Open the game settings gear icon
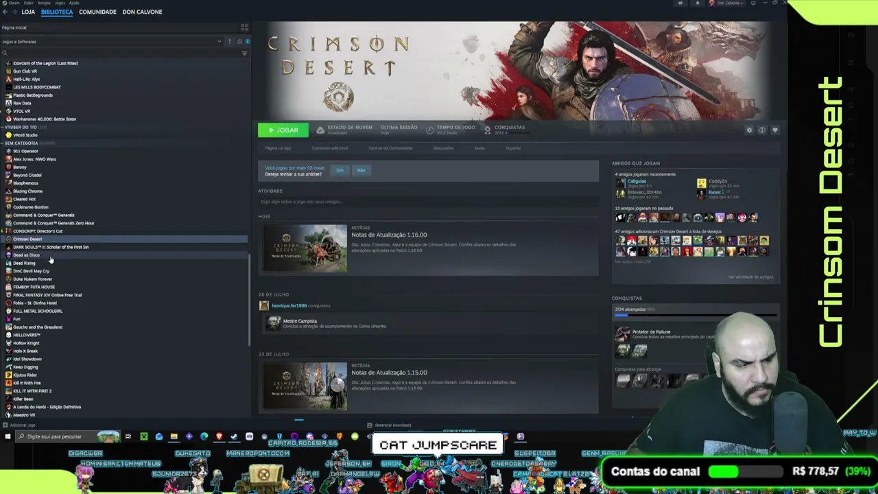The width and height of the screenshot is (878, 494). [749, 130]
